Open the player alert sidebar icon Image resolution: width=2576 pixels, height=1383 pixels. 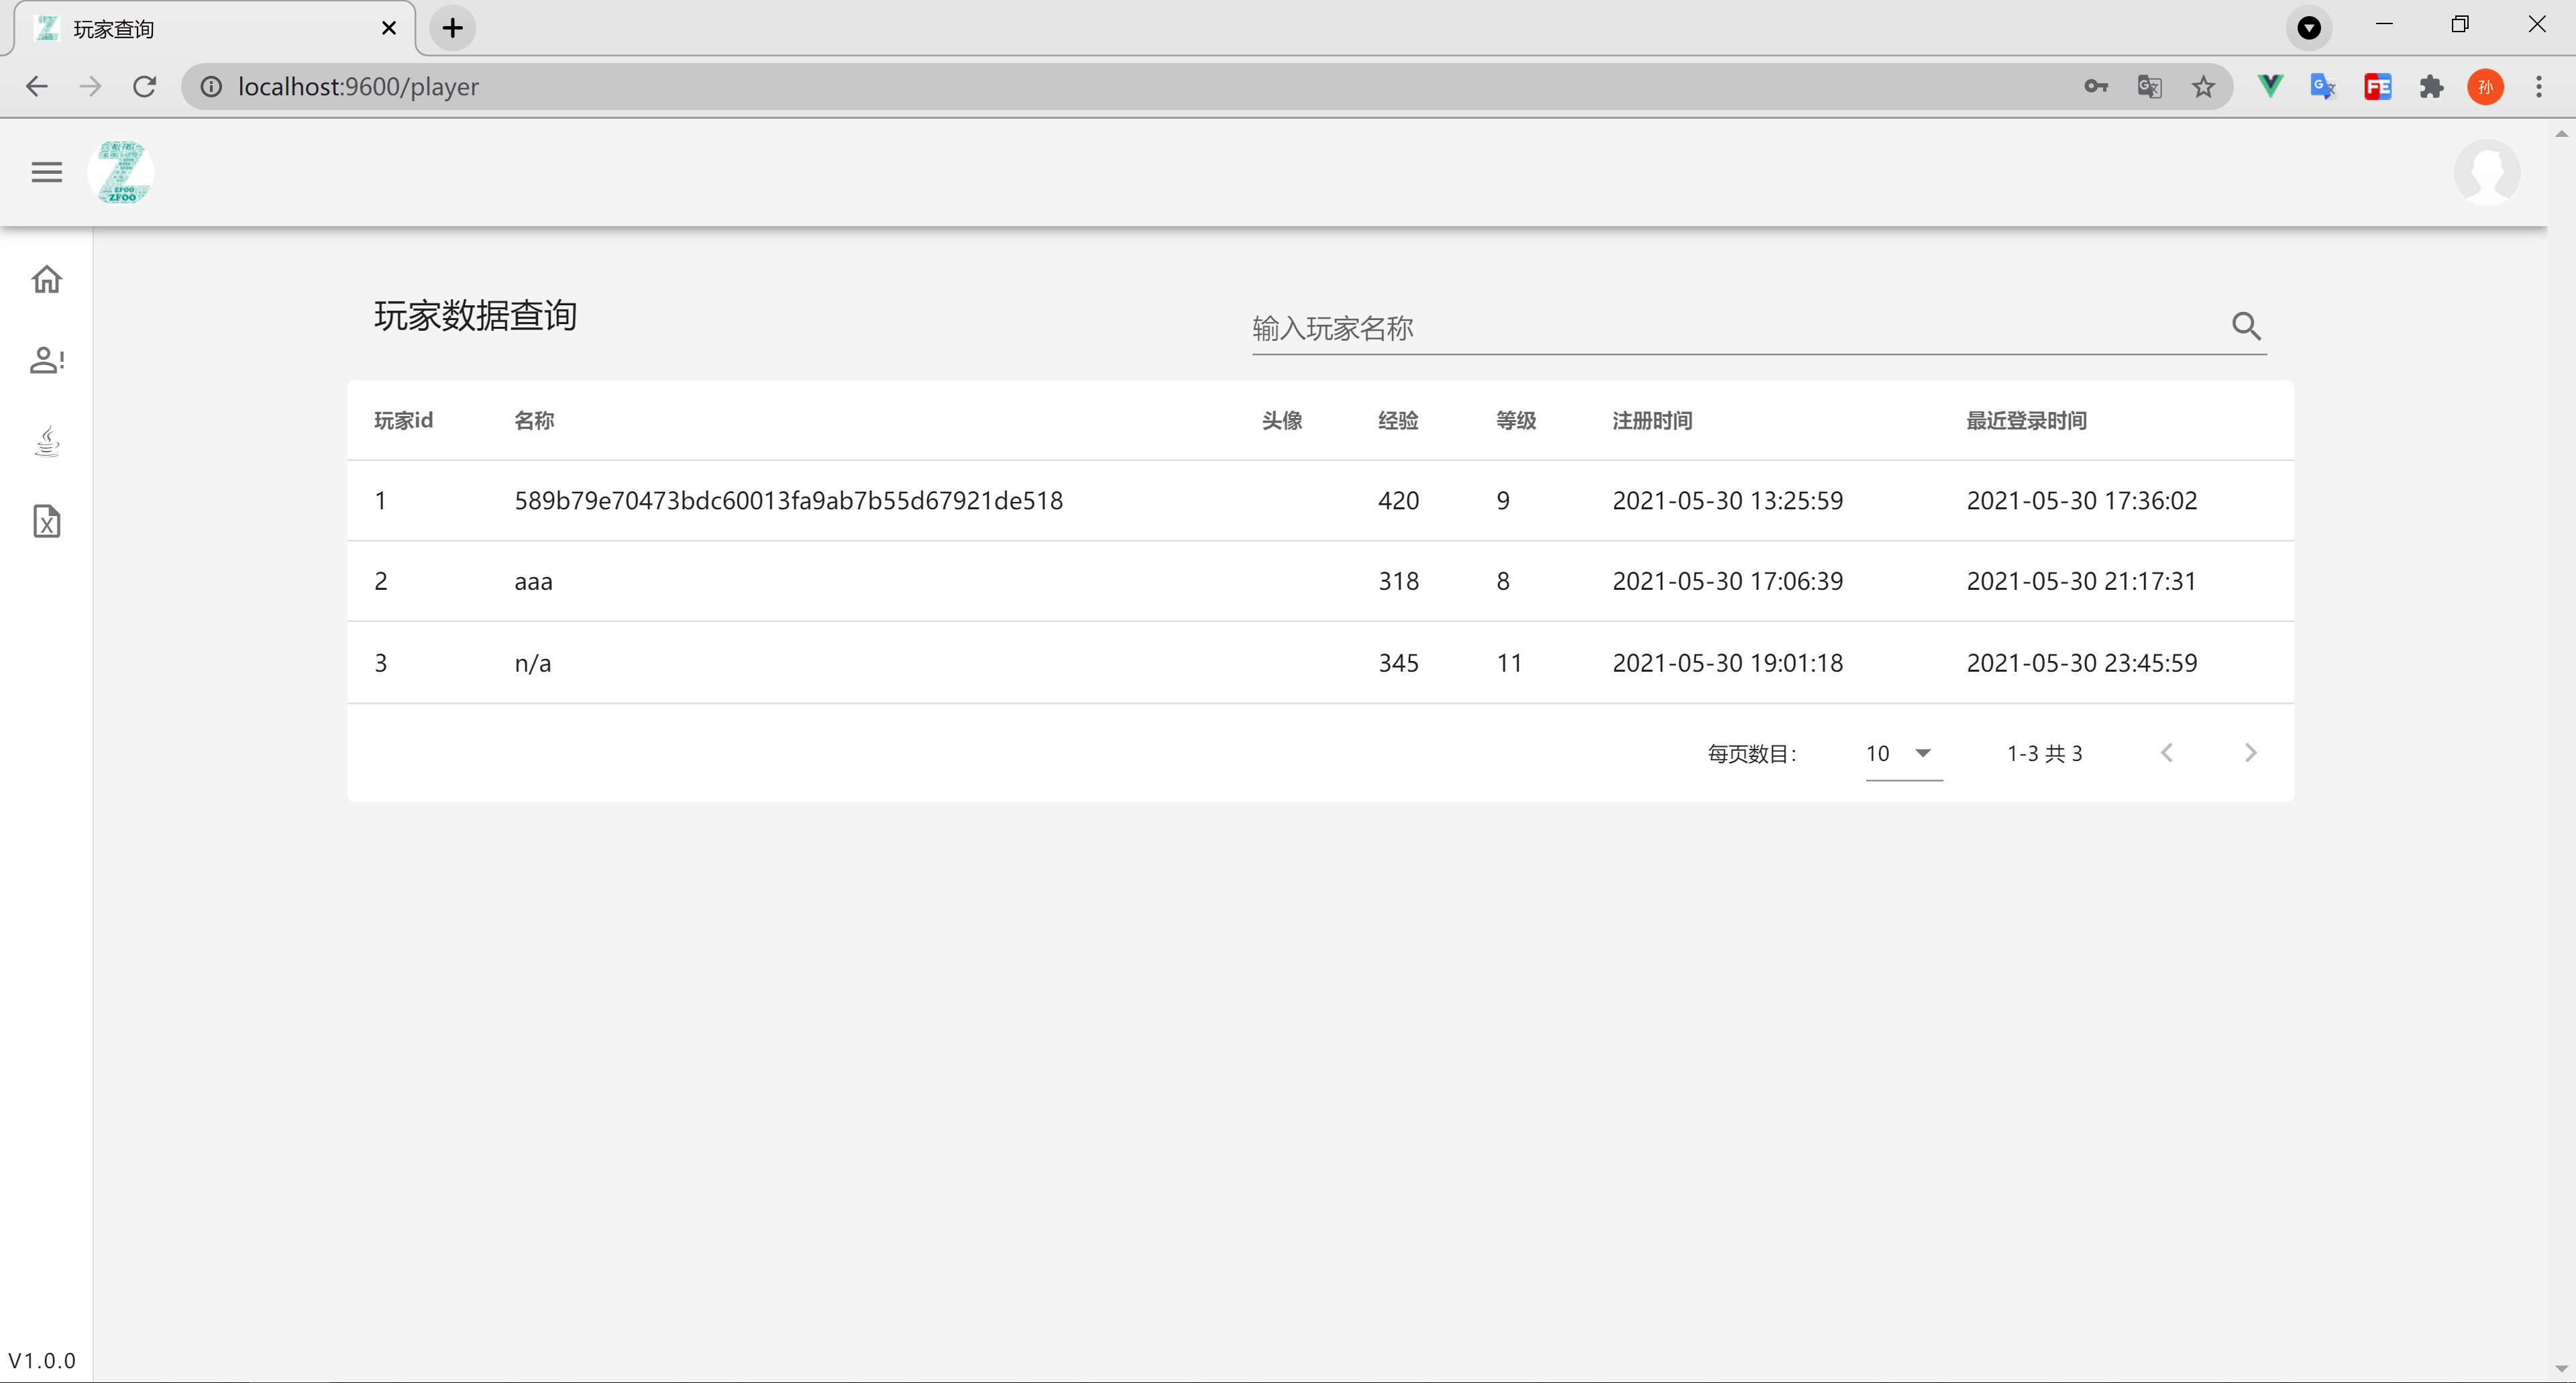[x=46, y=360]
